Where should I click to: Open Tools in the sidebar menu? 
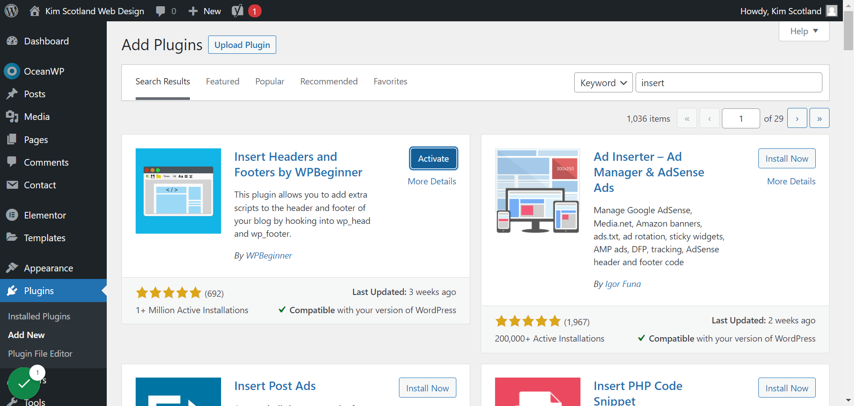[35, 402]
